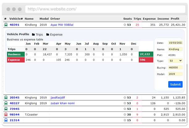Click the green Business total 27,122 cell
The height and width of the screenshot is (128, 189).
(145, 54)
